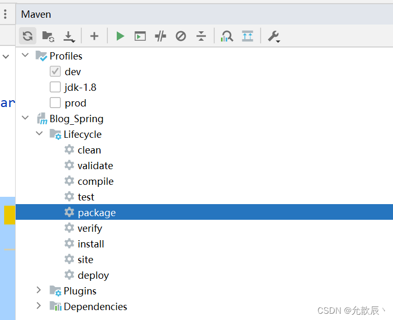Viewport: 393px width, 320px height.
Task: Click the chevron left of Maven panel
Action: click(x=6, y=57)
